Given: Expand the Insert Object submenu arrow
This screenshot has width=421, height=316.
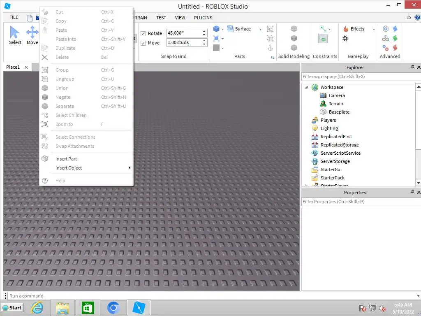Looking at the screenshot, I should pos(130,168).
